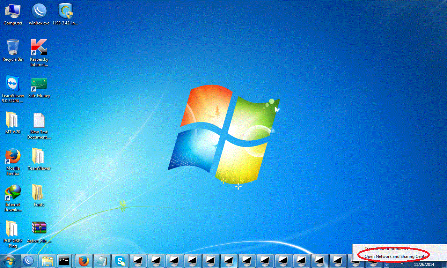Select the Computer desktop icon
The height and width of the screenshot is (268, 447).
point(13,14)
